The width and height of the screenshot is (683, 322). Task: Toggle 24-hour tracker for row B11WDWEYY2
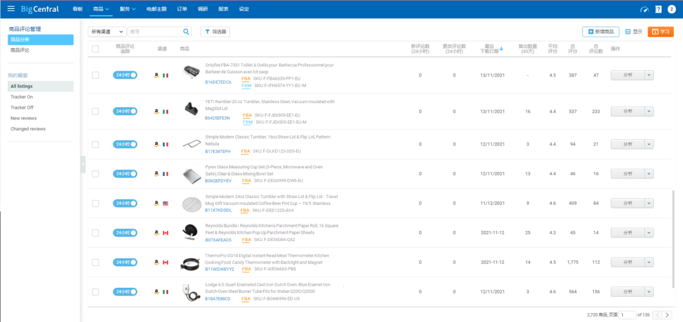click(125, 263)
